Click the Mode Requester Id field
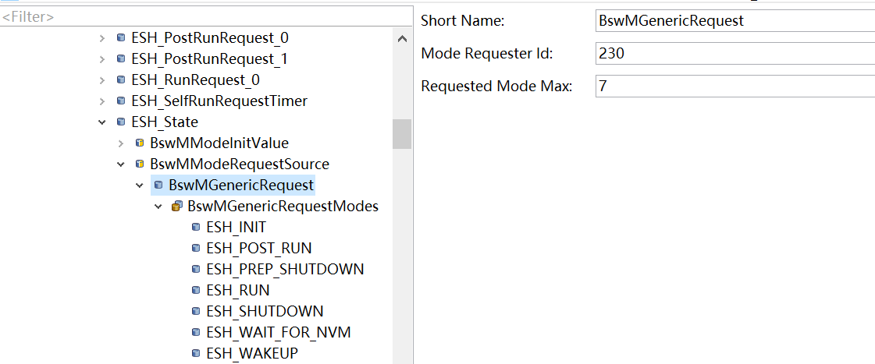875x364 pixels. pos(735,54)
